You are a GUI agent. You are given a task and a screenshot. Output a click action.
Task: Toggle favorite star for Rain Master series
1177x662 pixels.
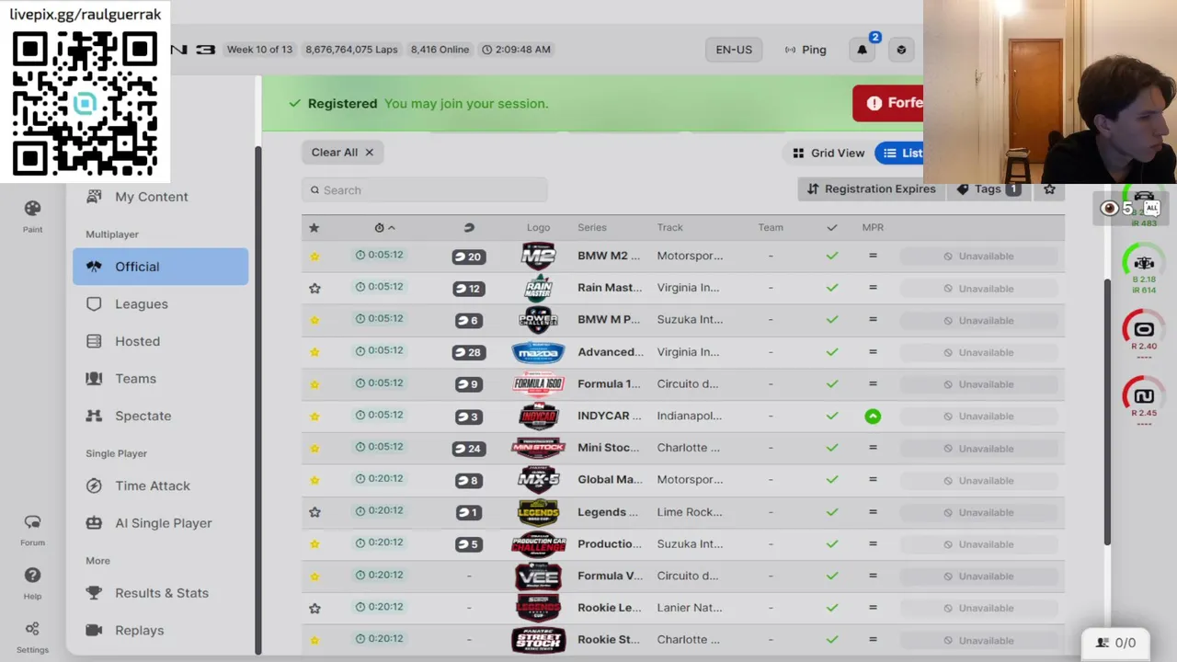tap(314, 289)
